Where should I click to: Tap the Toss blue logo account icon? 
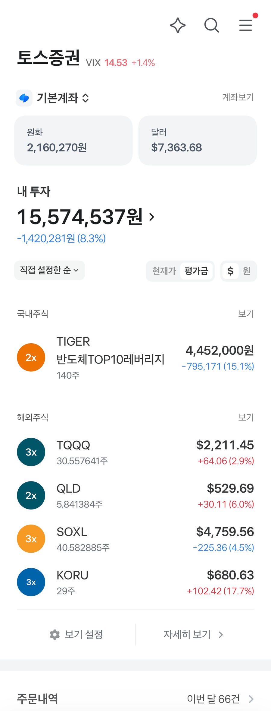coord(24,98)
